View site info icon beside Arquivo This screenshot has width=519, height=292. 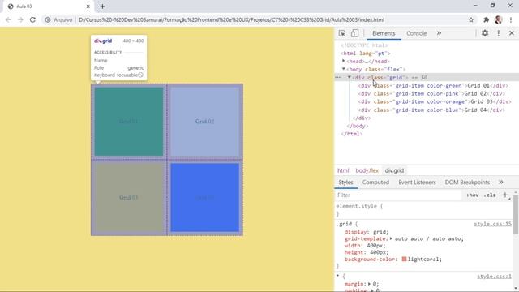[x=48, y=19]
